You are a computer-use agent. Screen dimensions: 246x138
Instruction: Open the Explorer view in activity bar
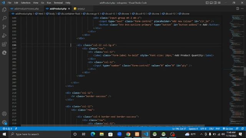[x=4, y=10]
